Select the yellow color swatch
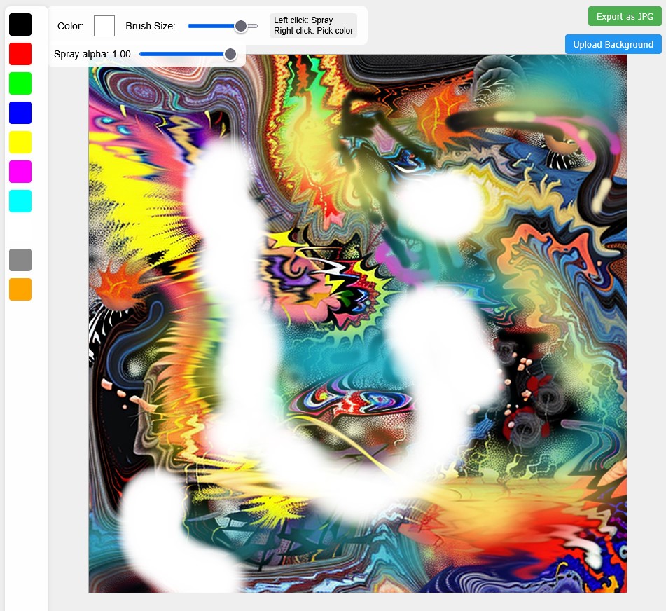Screen dimensions: 666x611 coord(20,142)
